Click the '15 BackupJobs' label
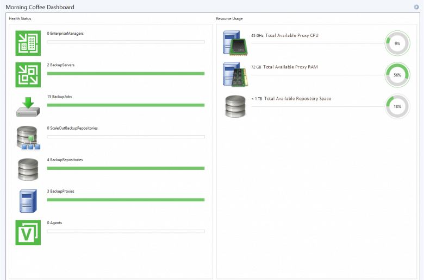This screenshot has height=280, width=424. pos(59,97)
